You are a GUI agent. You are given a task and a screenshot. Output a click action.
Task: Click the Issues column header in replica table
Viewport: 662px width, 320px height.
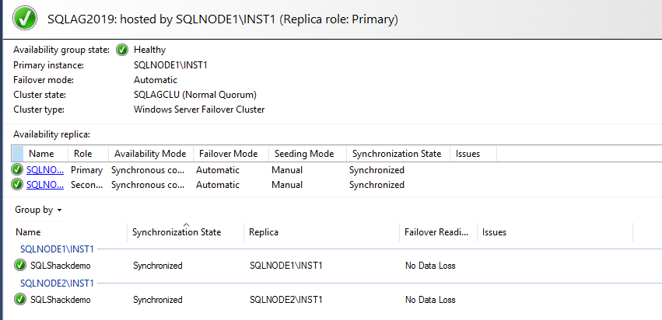click(468, 154)
